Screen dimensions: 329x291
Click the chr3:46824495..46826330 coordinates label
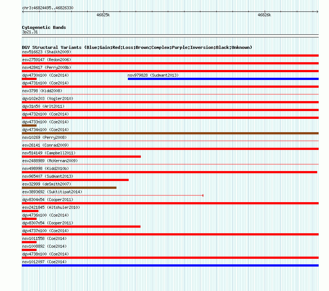click(48, 8)
